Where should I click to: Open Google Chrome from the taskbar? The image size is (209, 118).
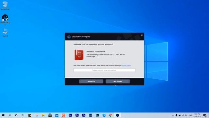click(x=111, y=115)
